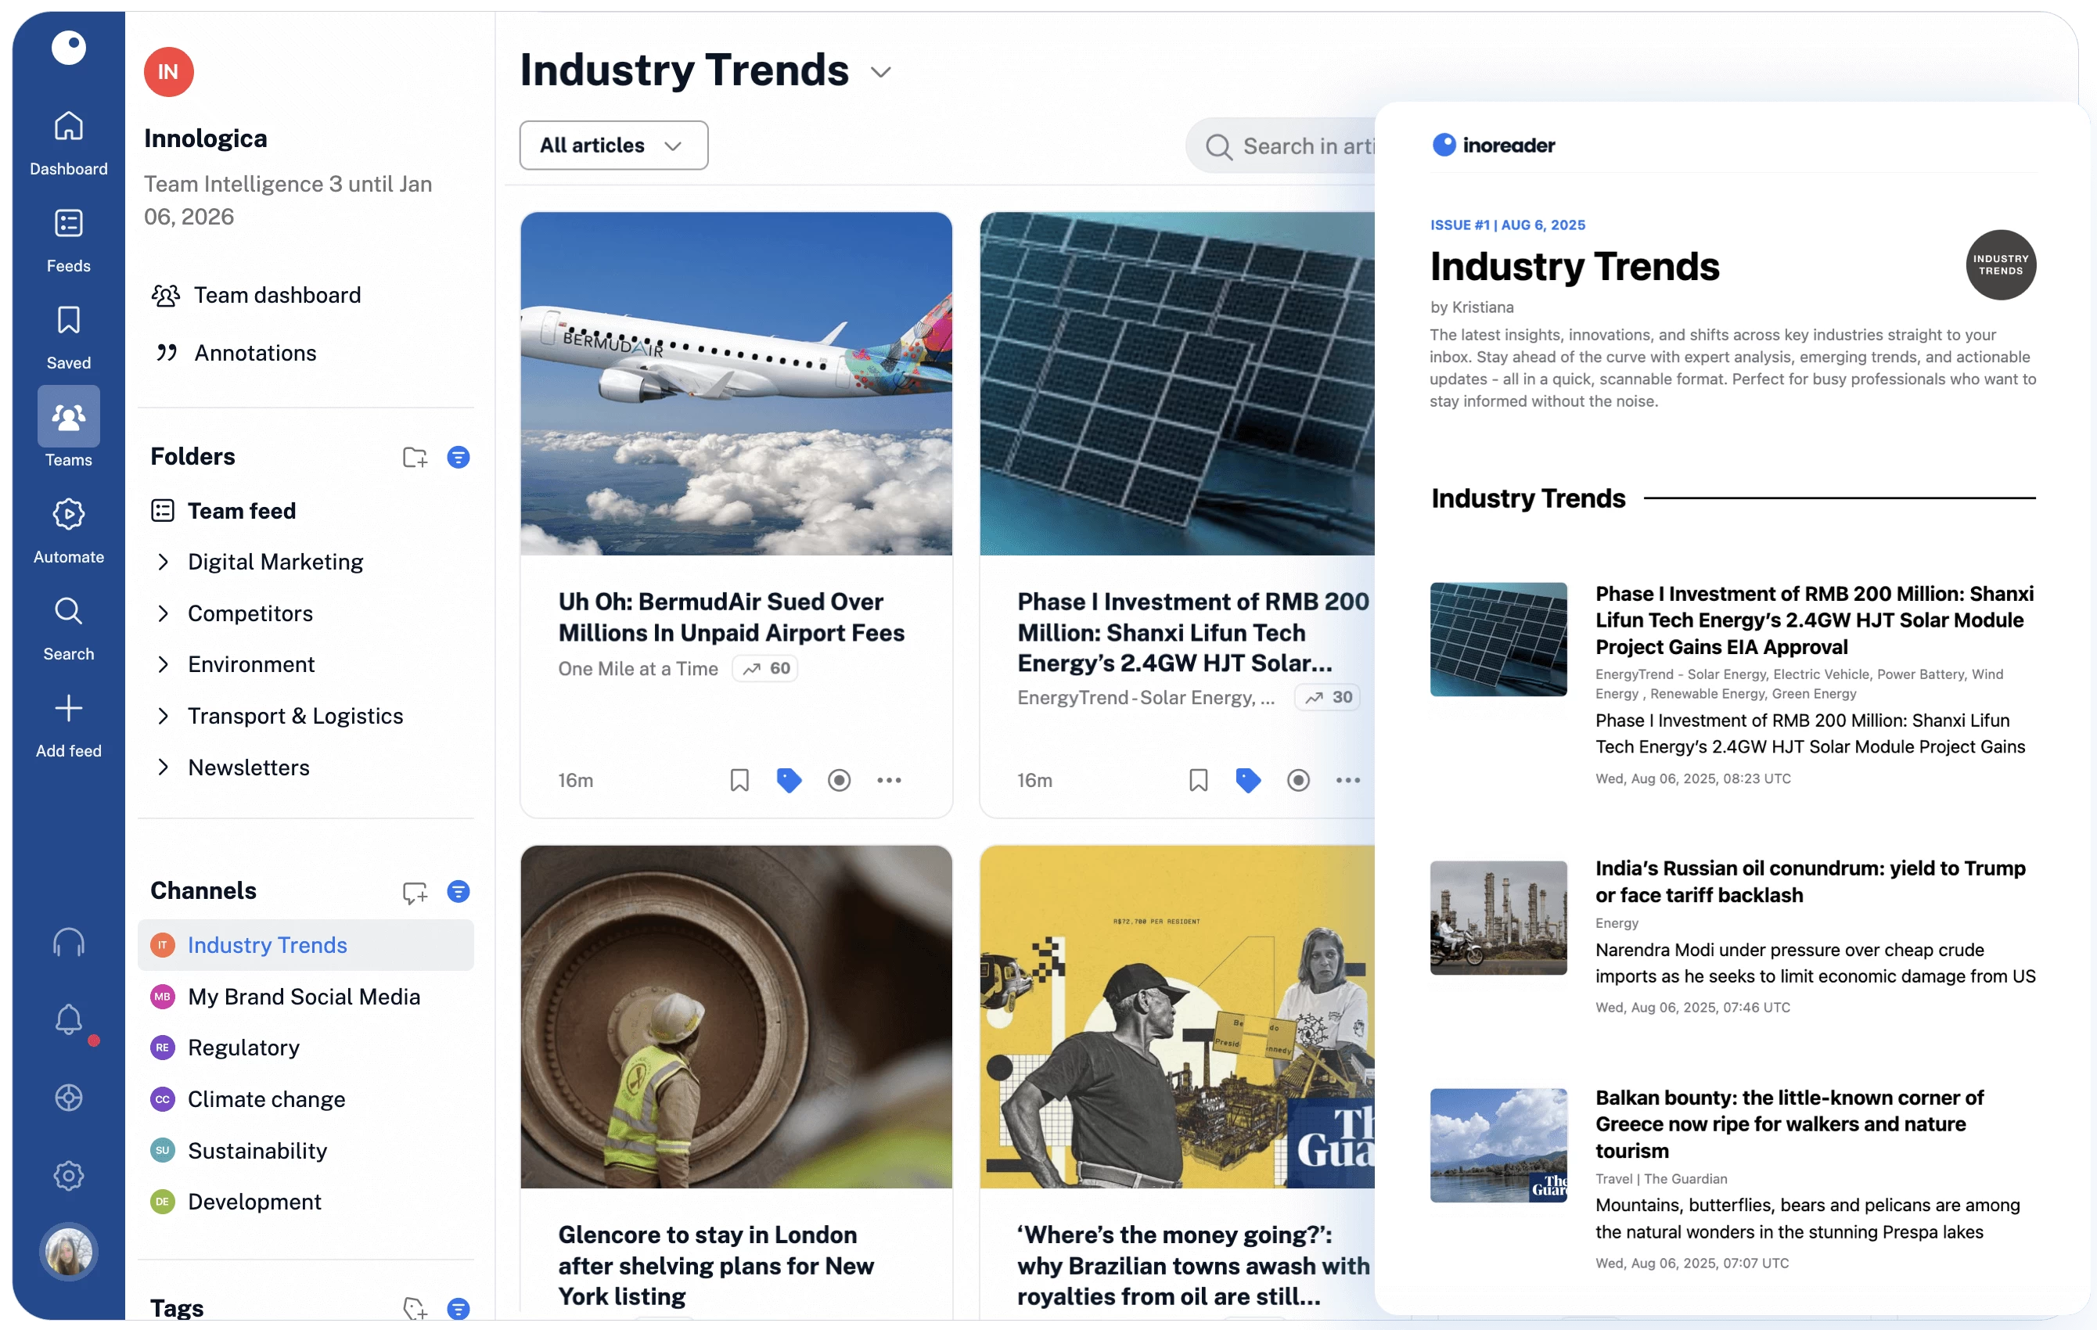Open the BermudAir Sued article headline
Image resolution: width=2097 pixels, height=1330 pixels.
tap(731, 616)
